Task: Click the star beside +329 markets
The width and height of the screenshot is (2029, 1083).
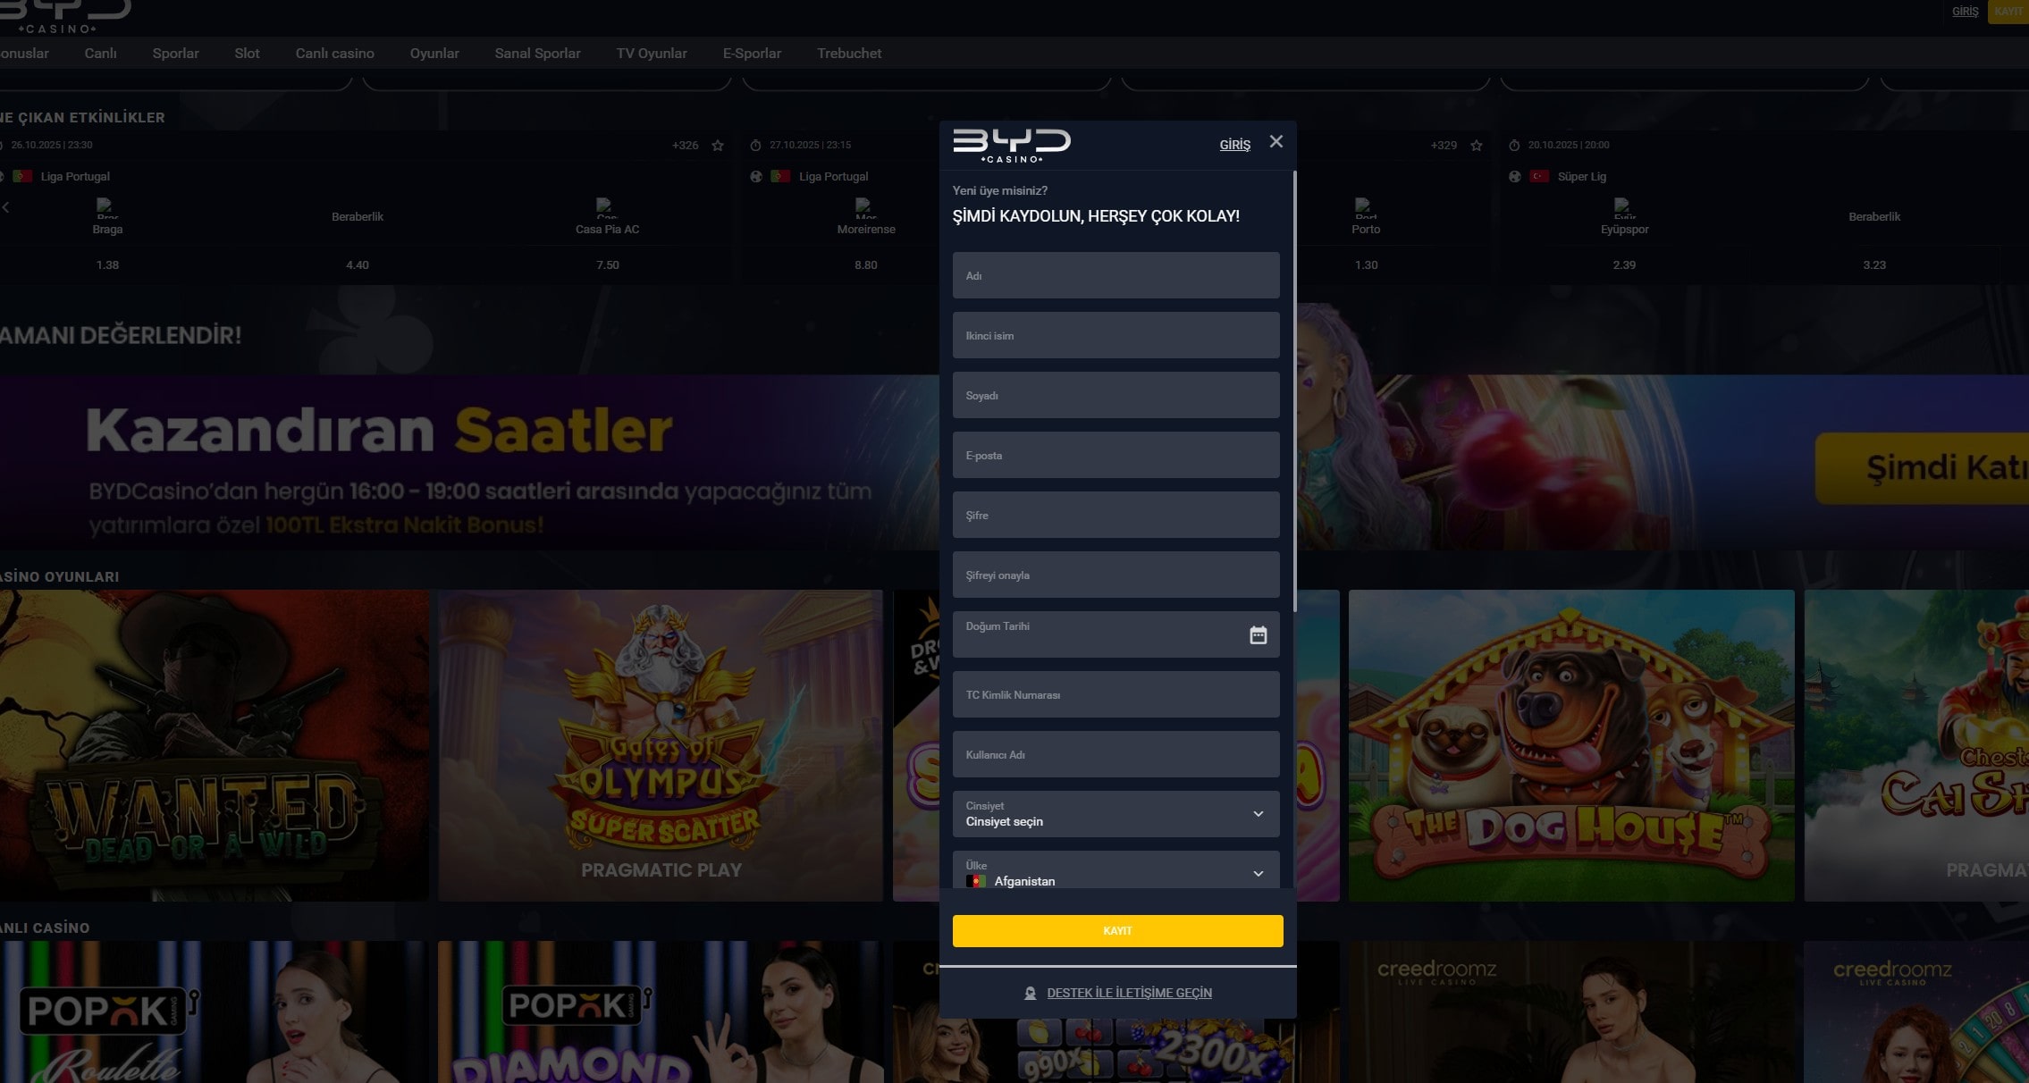Action: 1477,145
